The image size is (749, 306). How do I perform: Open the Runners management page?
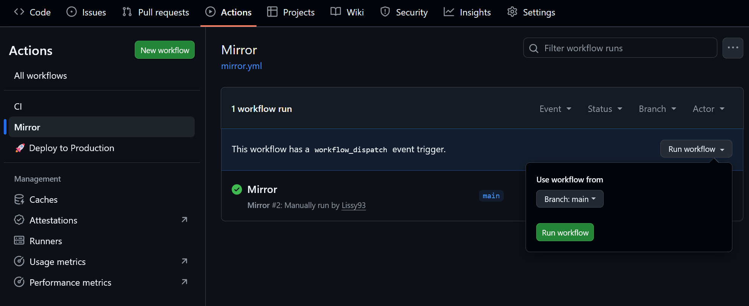(46, 241)
